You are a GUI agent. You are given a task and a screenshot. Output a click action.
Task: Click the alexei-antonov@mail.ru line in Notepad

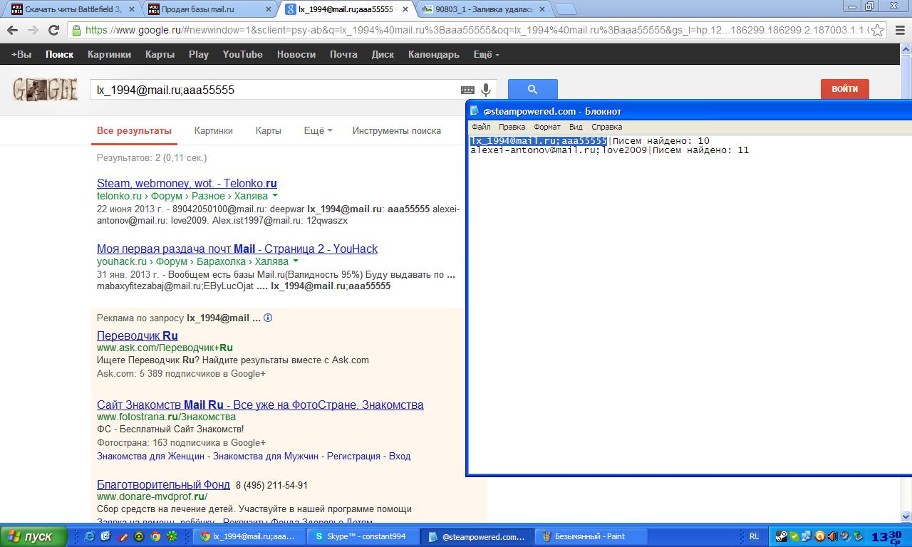coord(610,150)
